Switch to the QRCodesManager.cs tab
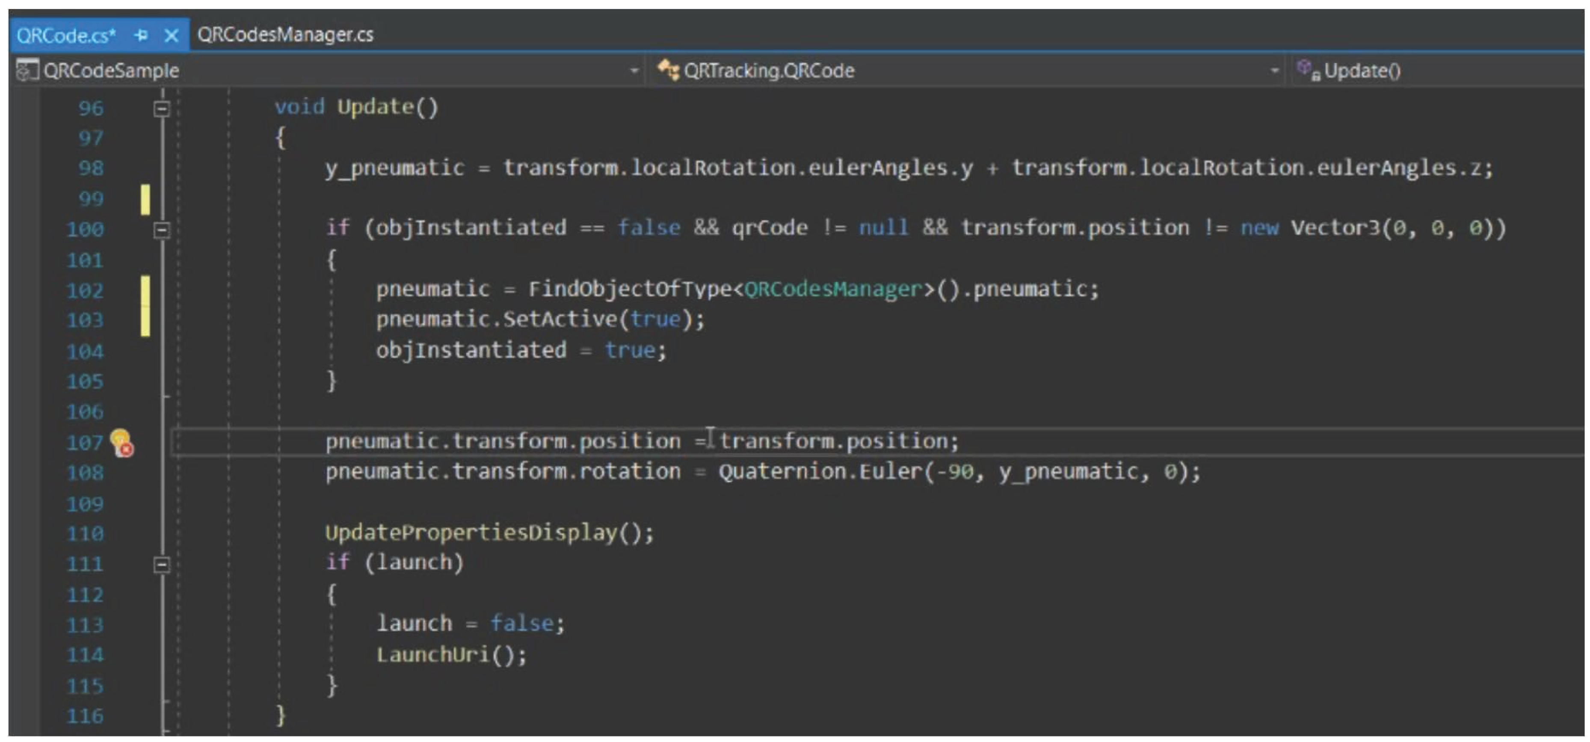The height and width of the screenshot is (742, 1590). click(x=285, y=35)
